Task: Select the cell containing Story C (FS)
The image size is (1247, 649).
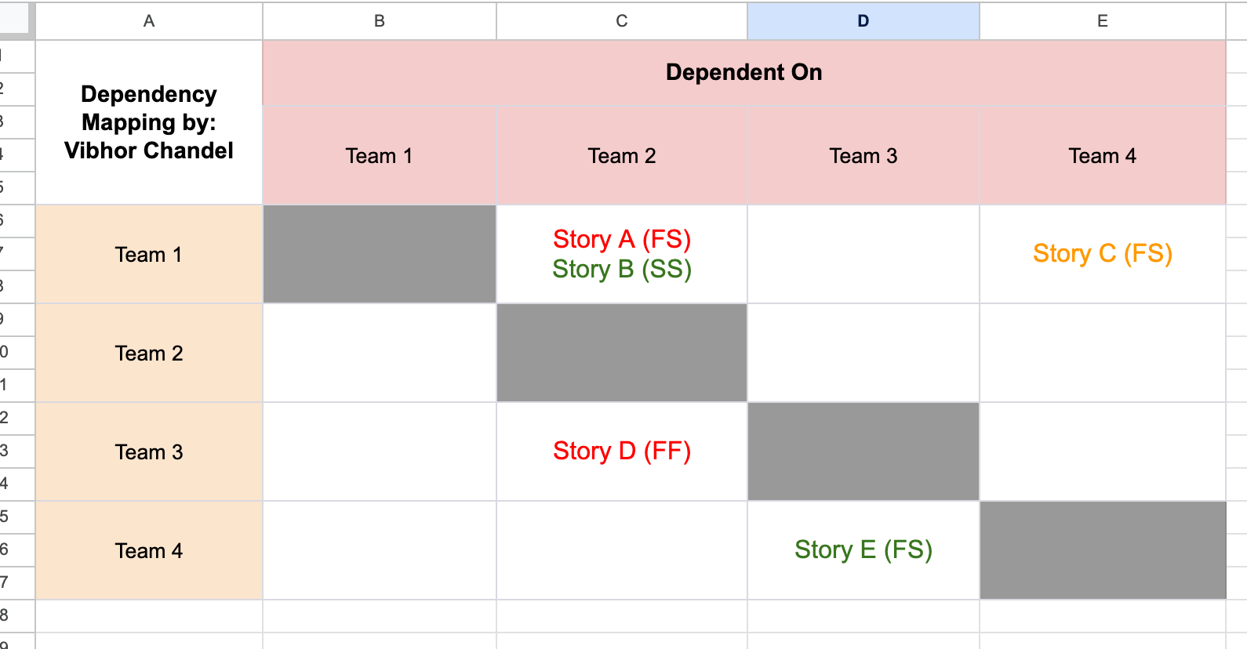Action: click(x=1102, y=253)
